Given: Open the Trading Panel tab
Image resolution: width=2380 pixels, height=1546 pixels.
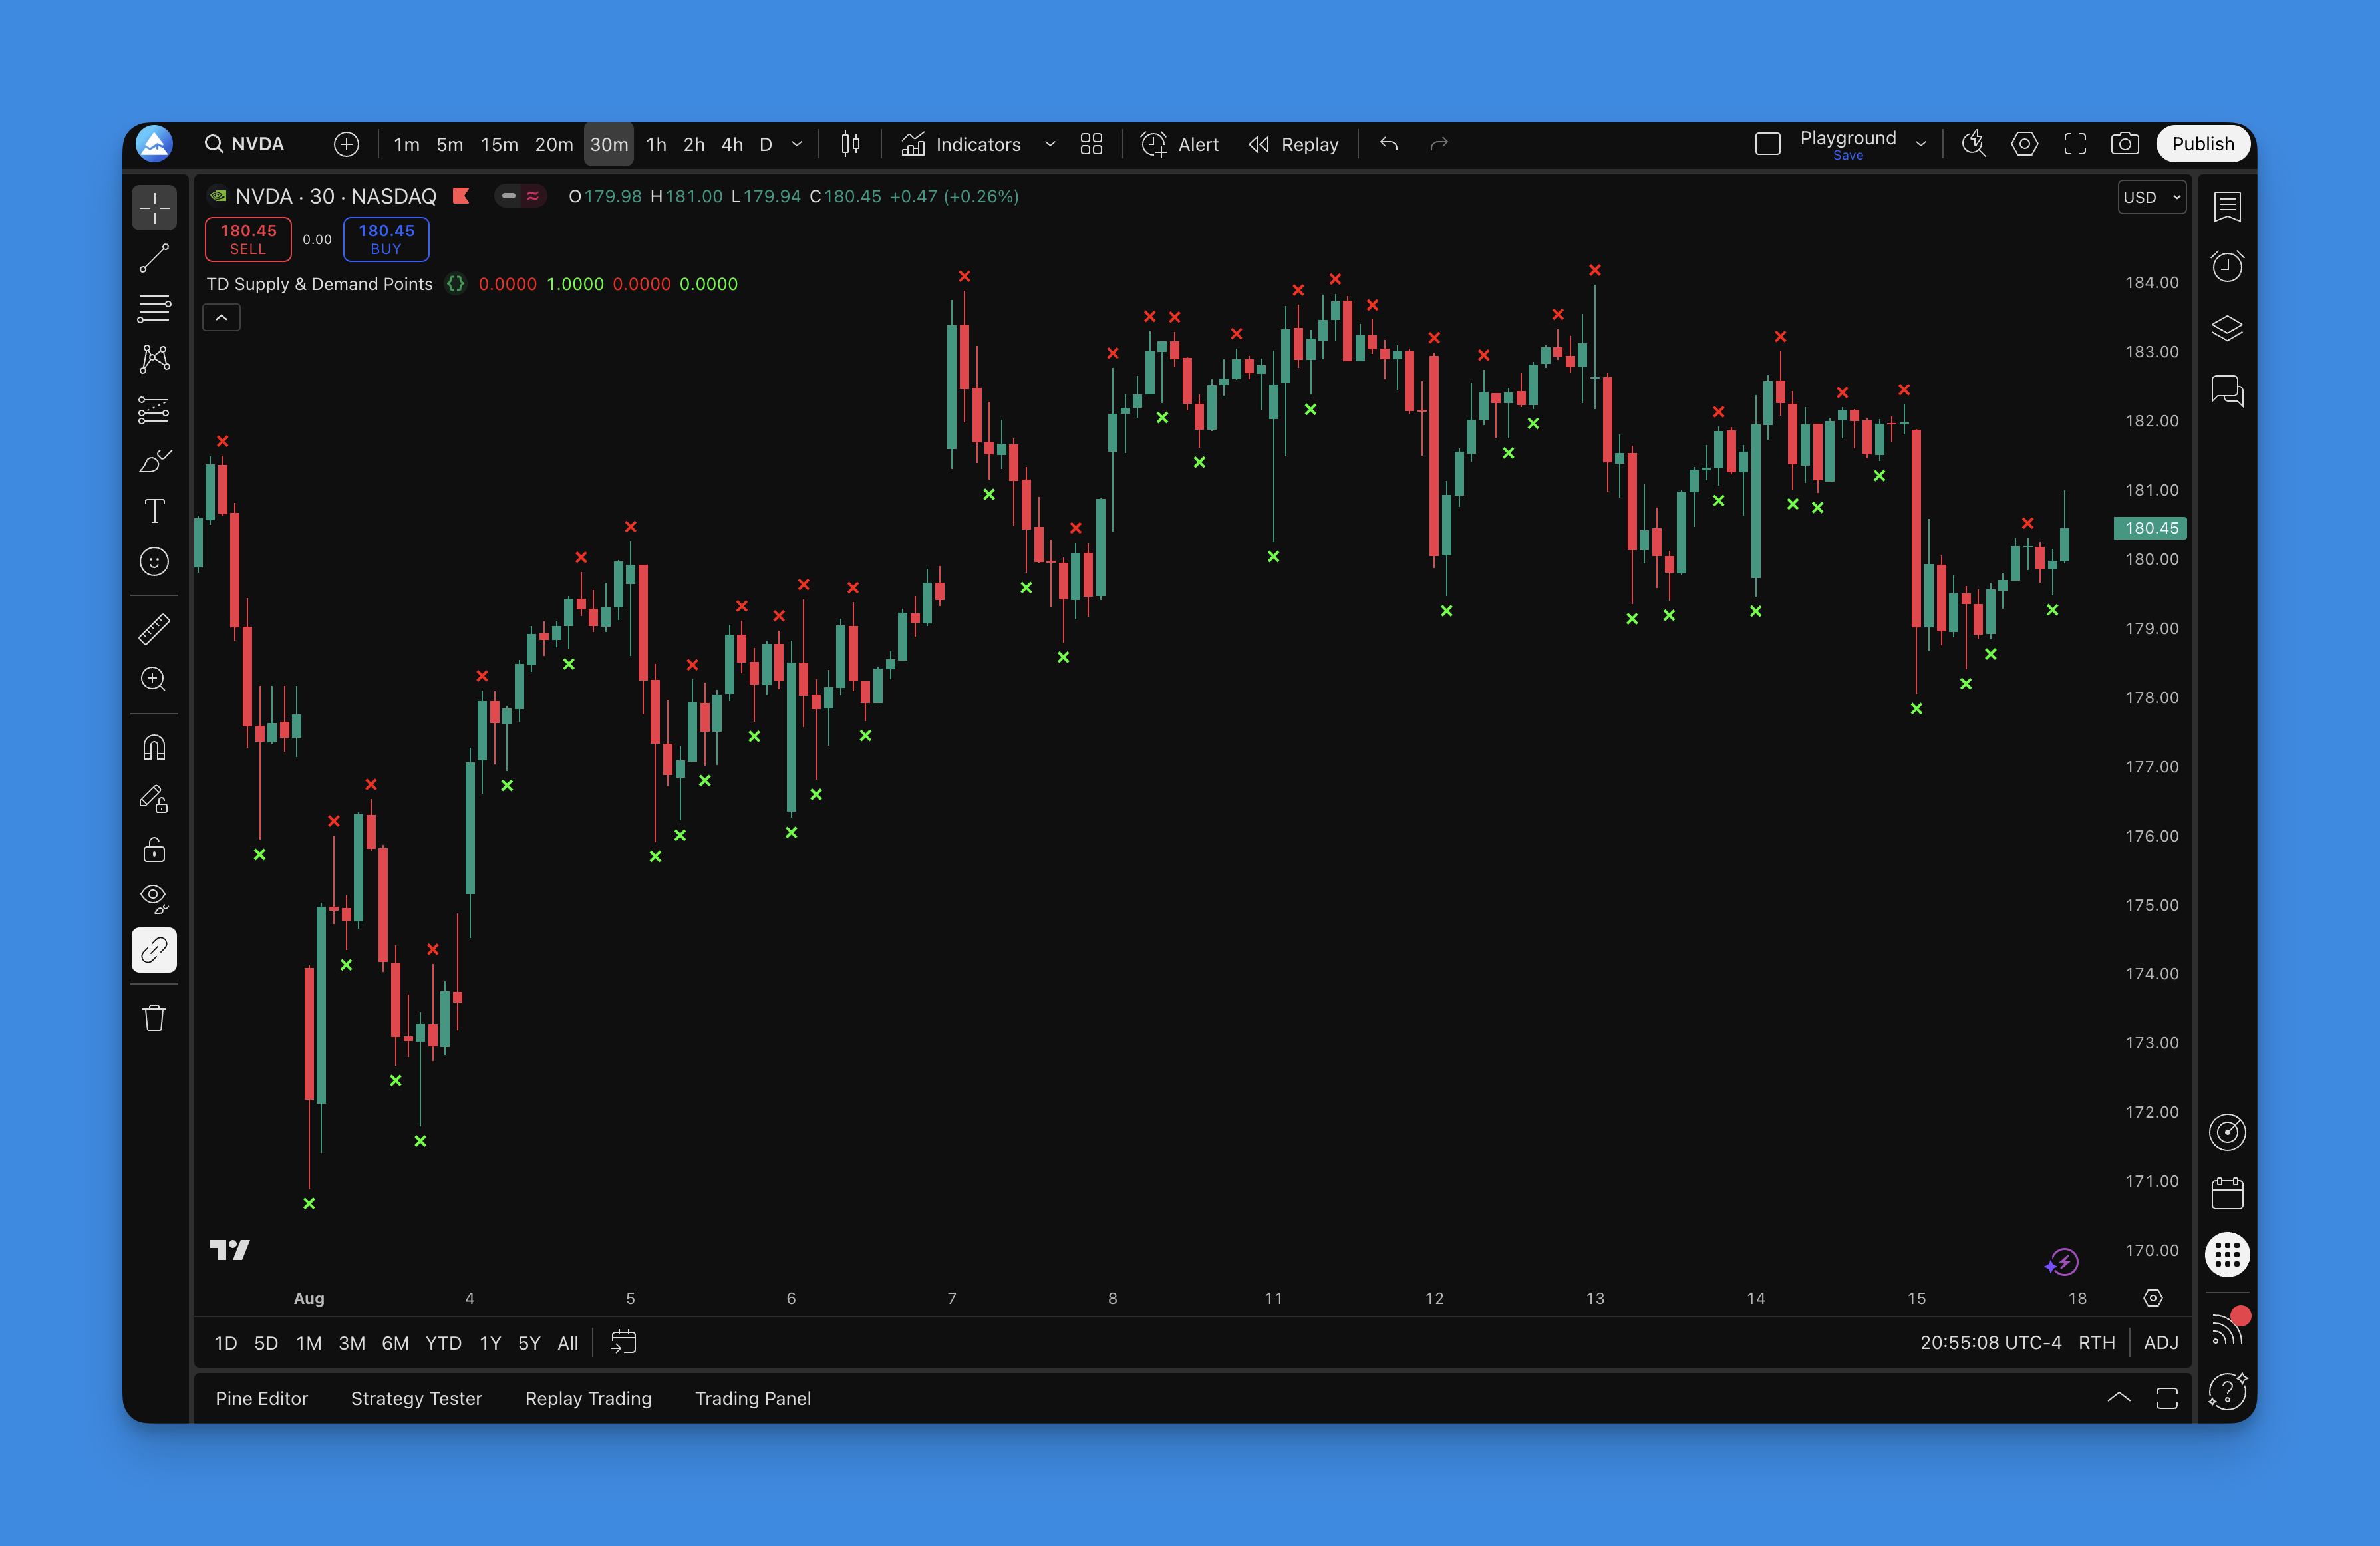Looking at the screenshot, I should click(x=753, y=1398).
